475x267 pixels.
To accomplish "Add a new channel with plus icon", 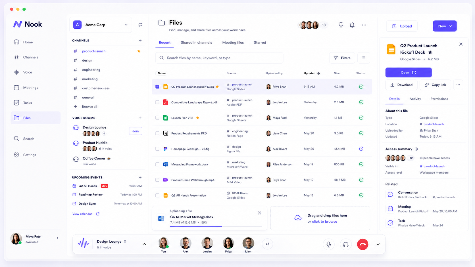I will tap(140, 41).
